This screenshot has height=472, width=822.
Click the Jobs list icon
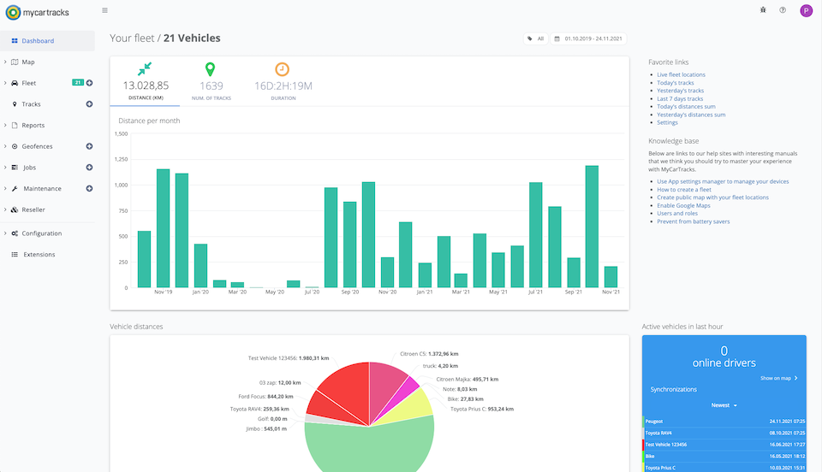click(15, 168)
